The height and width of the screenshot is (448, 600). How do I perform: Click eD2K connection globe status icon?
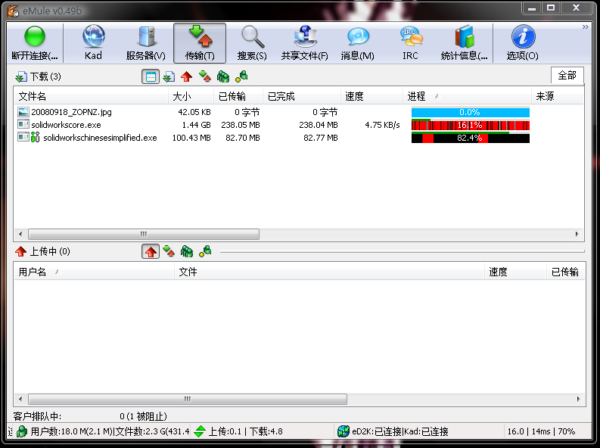tap(344, 431)
